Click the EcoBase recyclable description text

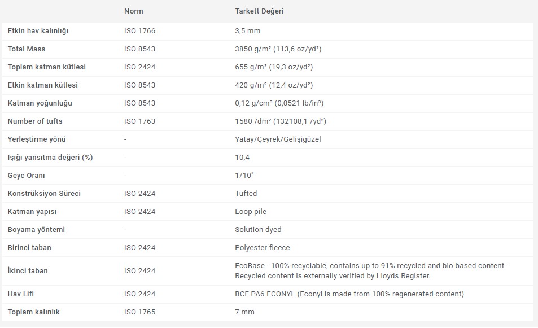(371, 271)
